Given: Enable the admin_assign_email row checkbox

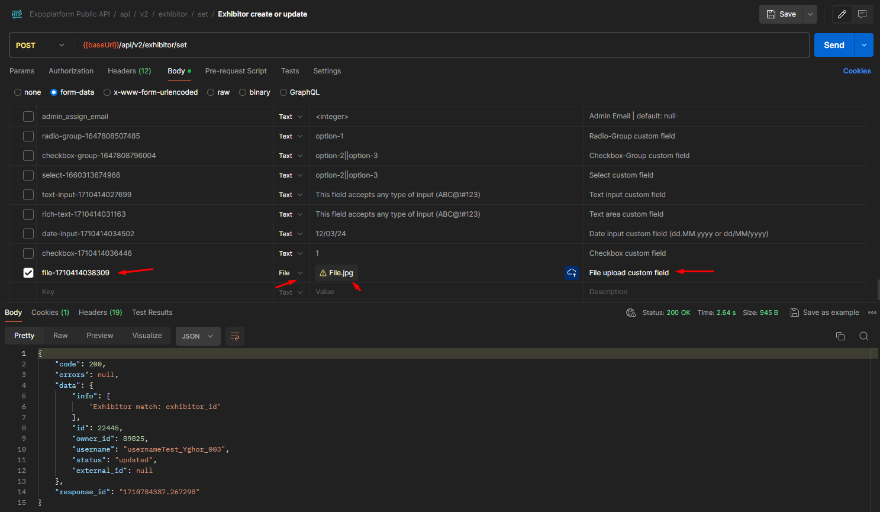Looking at the screenshot, I should point(28,117).
